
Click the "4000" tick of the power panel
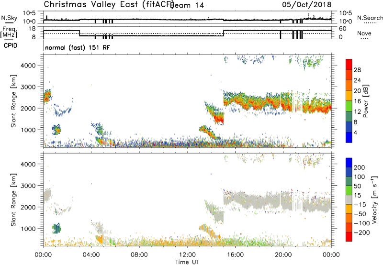(28, 66)
